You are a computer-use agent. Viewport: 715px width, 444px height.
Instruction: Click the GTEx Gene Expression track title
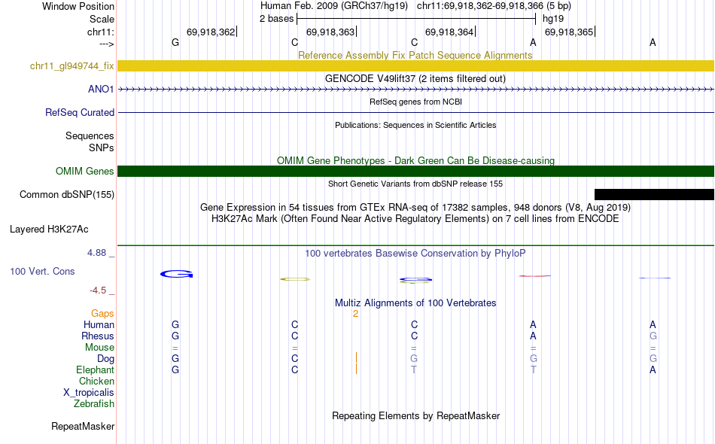415,208
